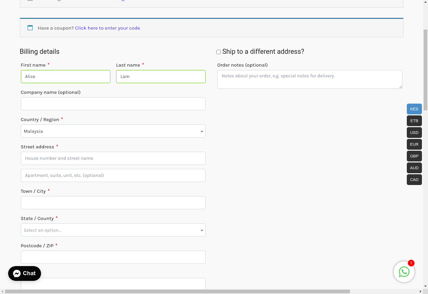Choose EUR from the currency switcher
The image size is (428, 294).
click(414, 144)
